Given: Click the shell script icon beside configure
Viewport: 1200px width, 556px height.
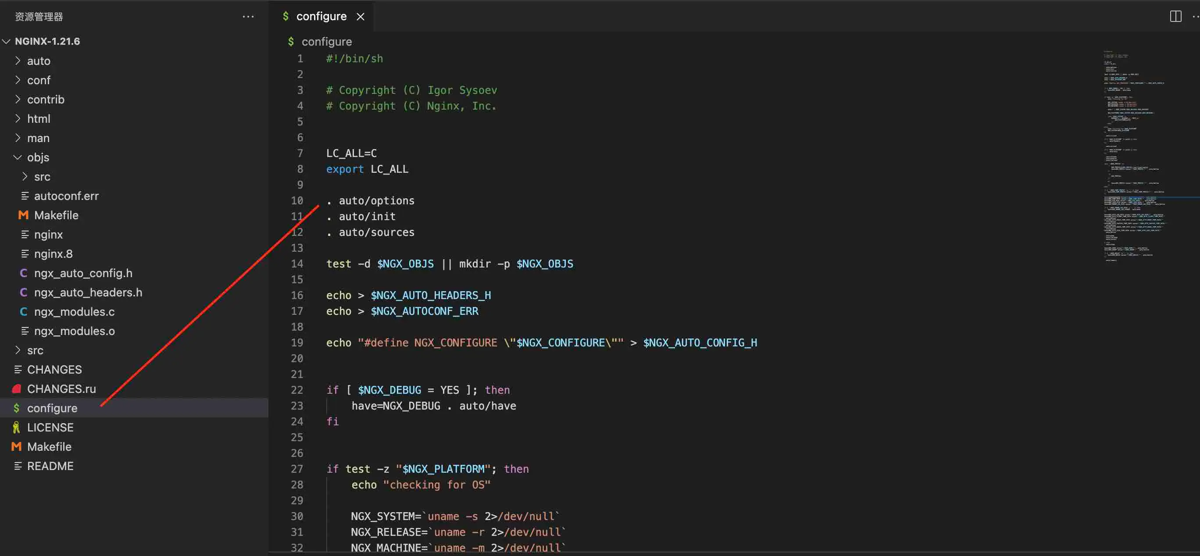Looking at the screenshot, I should 17,408.
